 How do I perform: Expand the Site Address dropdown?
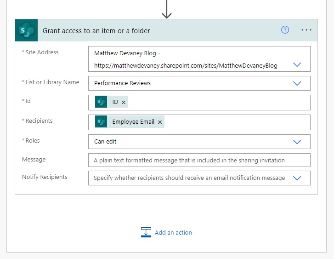(x=297, y=65)
